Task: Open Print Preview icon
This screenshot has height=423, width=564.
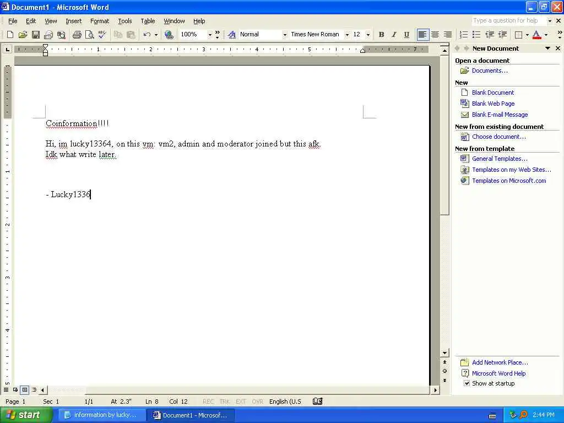Action: (89, 35)
